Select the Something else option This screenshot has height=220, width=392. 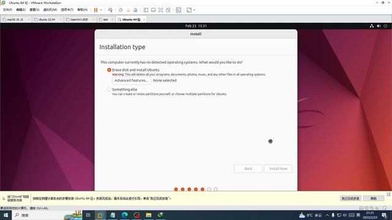[109, 89]
